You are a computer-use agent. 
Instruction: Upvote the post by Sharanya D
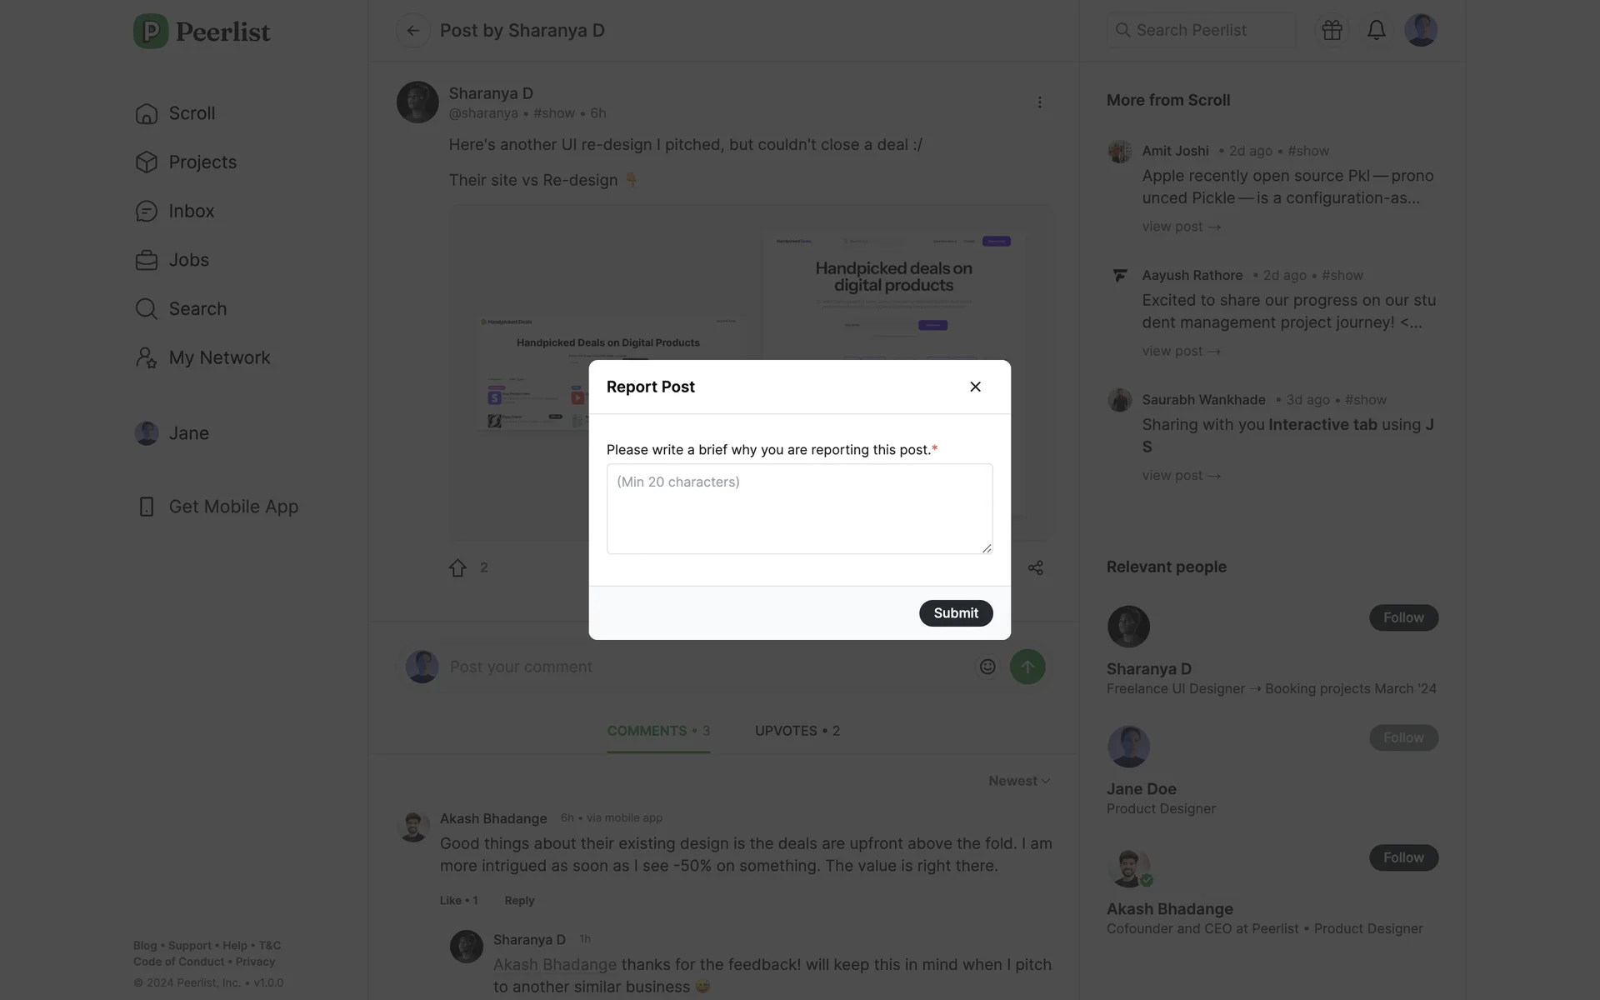[x=457, y=568]
